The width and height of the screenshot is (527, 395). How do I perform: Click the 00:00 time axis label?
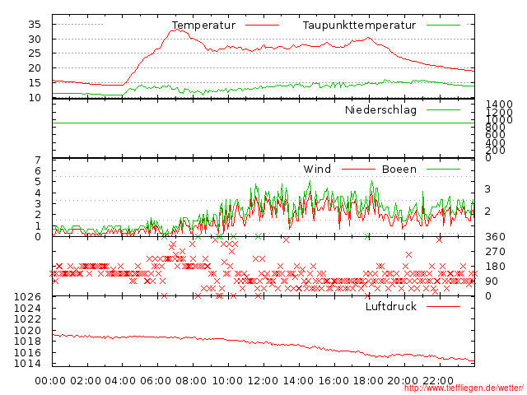(x=50, y=381)
